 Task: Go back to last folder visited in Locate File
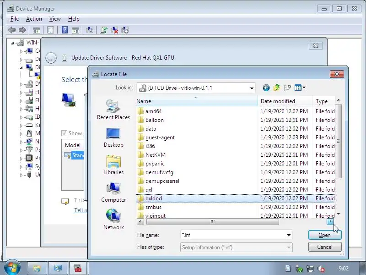(x=266, y=88)
